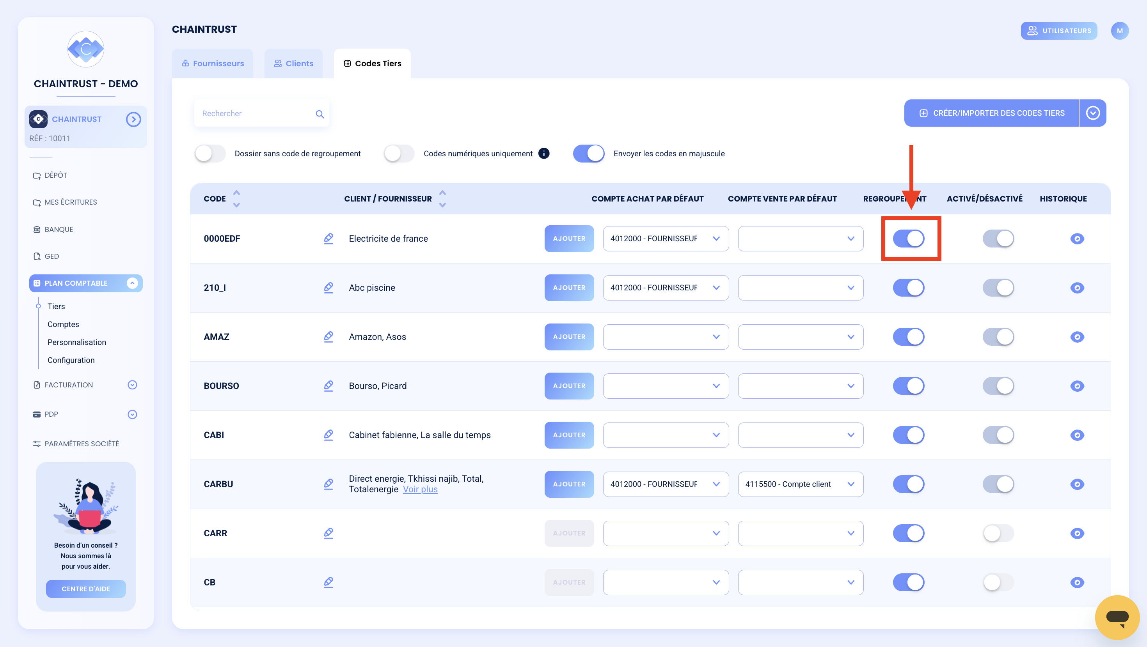Show history for CARBU row

[x=1077, y=484]
